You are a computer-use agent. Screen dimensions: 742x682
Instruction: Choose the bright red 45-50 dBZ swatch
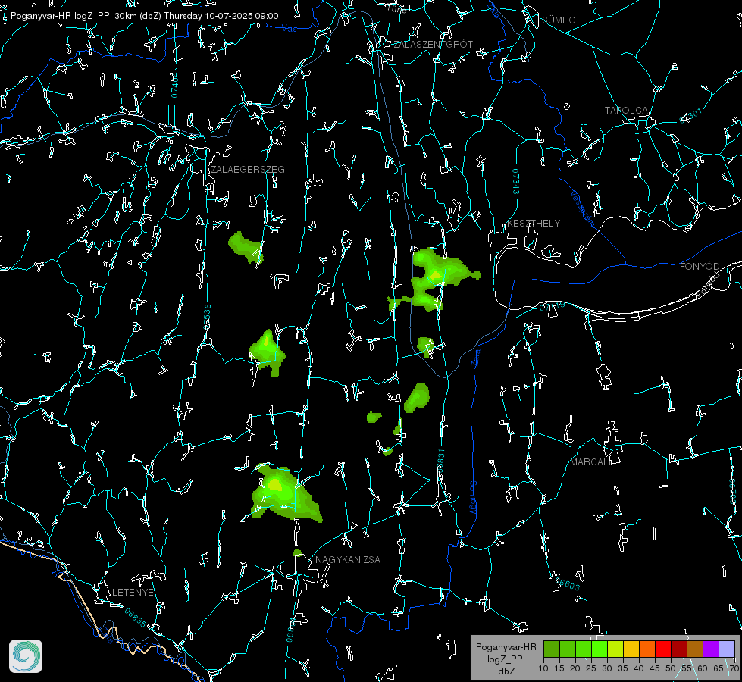tap(663, 649)
